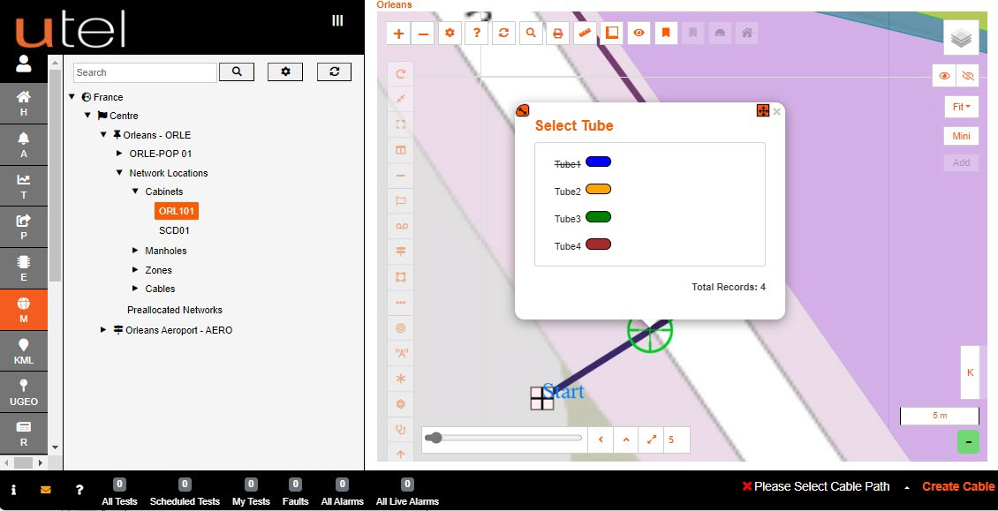
Task: Open messages envelope in bottom bar
Action: click(46, 490)
